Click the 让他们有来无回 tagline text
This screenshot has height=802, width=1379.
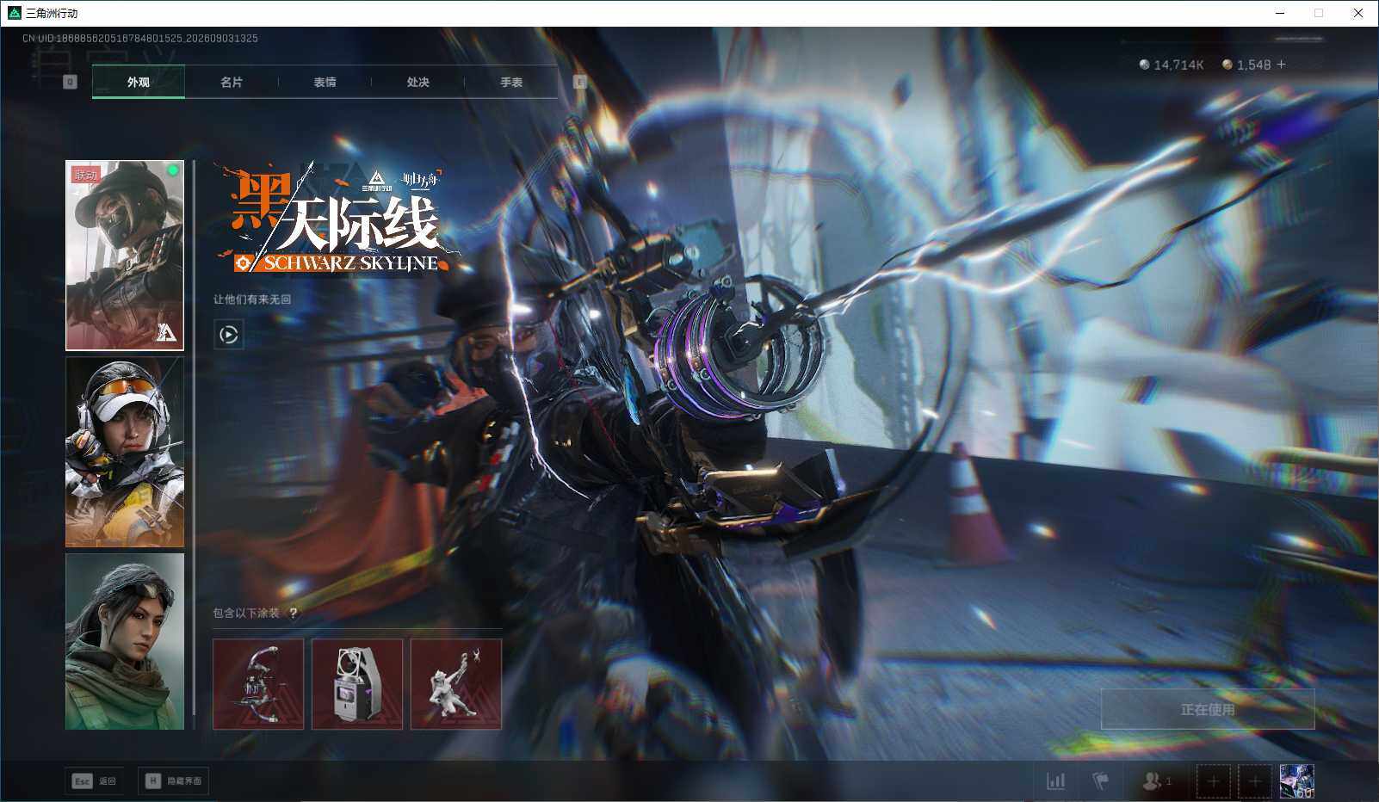(x=252, y=299)
